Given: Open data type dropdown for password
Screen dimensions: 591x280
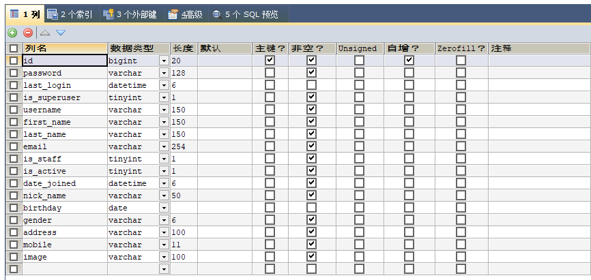Looking at the screenshot, I should (x=164, y=73).
